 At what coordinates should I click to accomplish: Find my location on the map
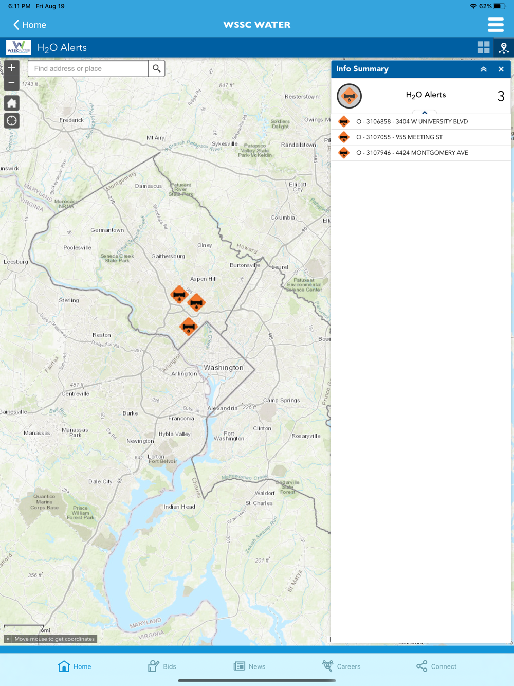click(11, 121)
